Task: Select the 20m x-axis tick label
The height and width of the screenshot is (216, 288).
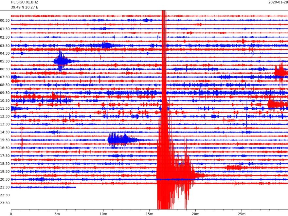Action: [x=196, y=214]
